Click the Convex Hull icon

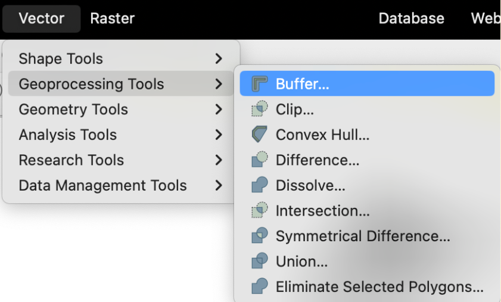[x=259, y=135]
